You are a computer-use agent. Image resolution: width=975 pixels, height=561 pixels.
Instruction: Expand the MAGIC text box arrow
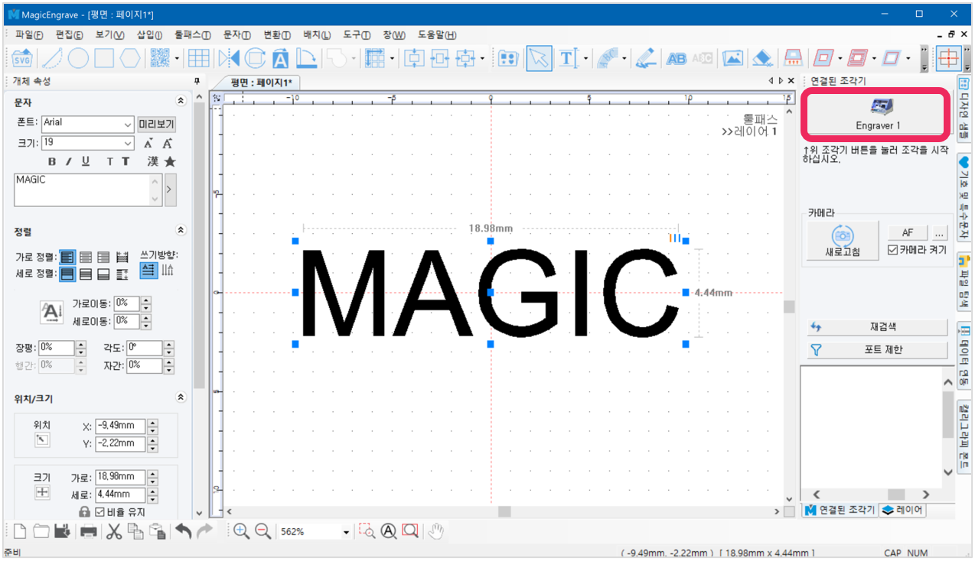(x=170, y=190)
